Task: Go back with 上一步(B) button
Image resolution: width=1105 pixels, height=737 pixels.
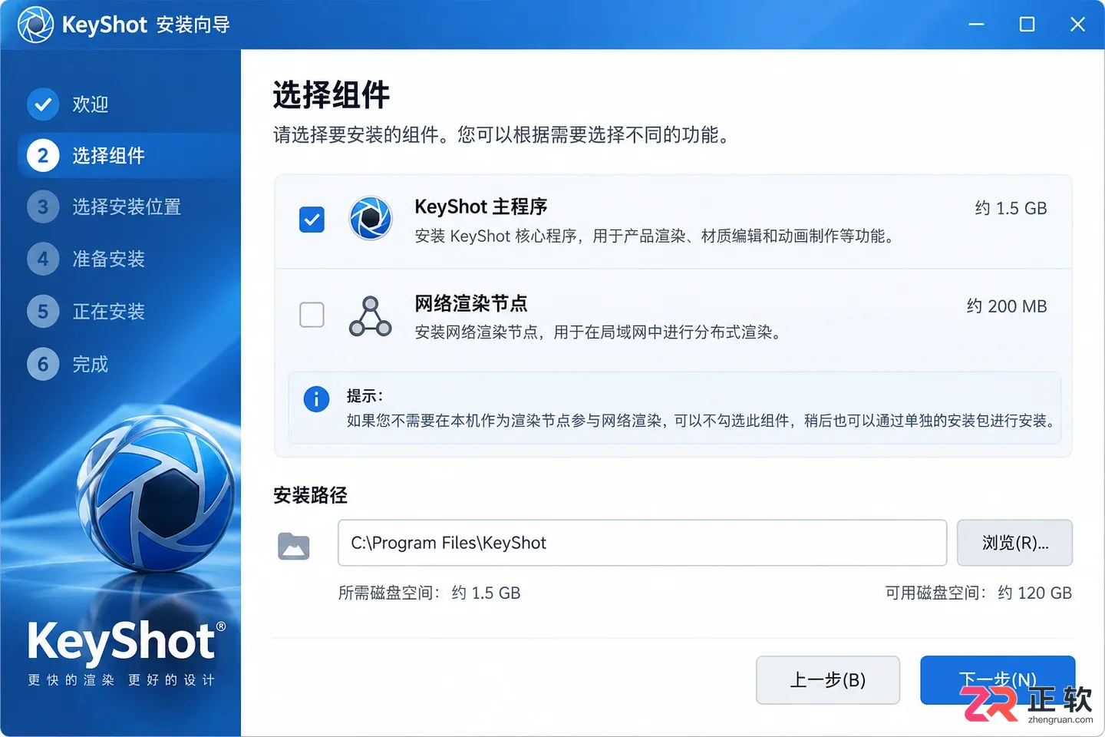Action: [828, 680]
